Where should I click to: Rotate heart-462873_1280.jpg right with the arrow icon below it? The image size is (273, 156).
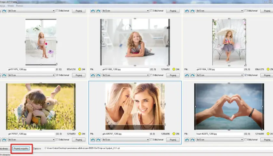(192, 140)
